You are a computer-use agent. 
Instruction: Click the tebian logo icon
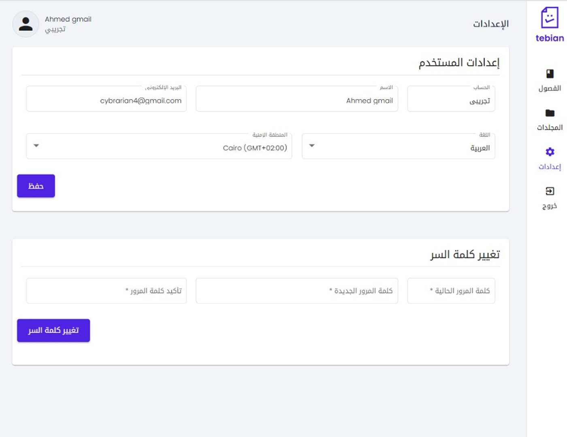click(x=550, y=17)
